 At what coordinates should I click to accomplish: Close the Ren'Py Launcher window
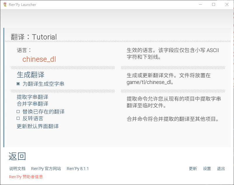[x=227, y=4]
